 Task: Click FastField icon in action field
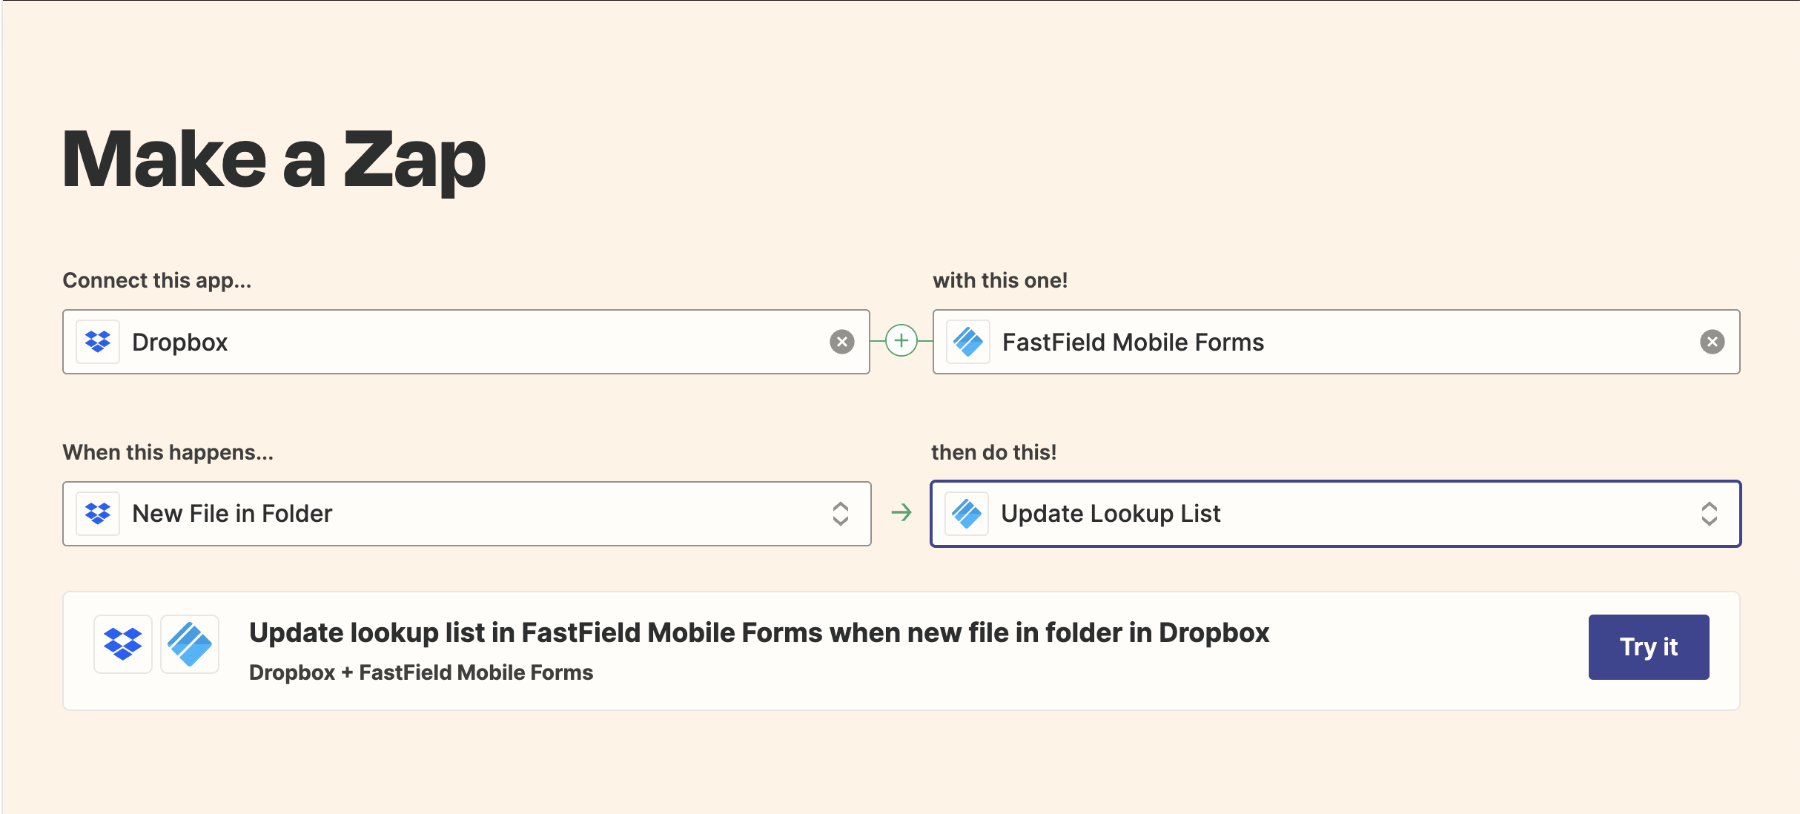967,514
